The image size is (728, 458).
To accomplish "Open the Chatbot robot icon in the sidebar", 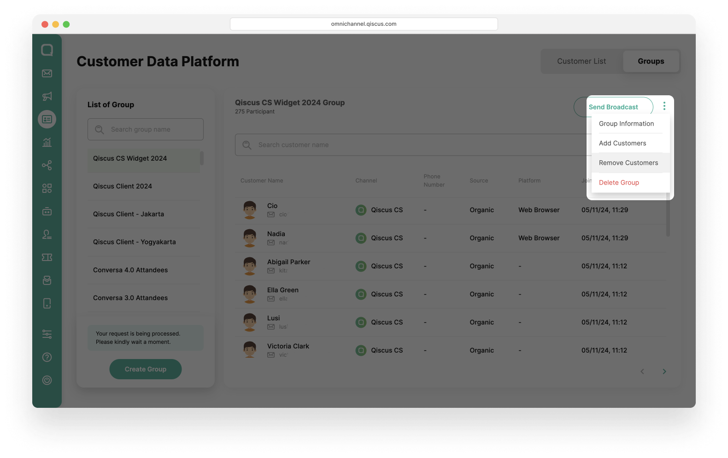I will pyautogui.click(x=47, y=211).
